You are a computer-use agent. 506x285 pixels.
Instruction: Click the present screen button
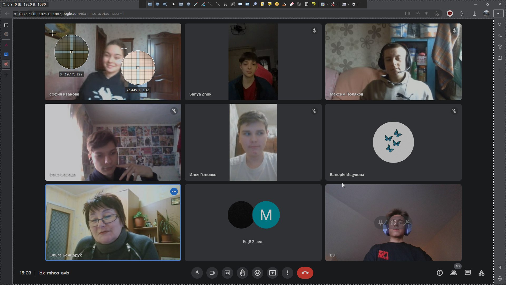pos(273,273)
